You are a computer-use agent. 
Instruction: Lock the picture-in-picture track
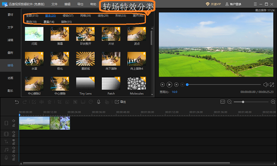(14, 135)
